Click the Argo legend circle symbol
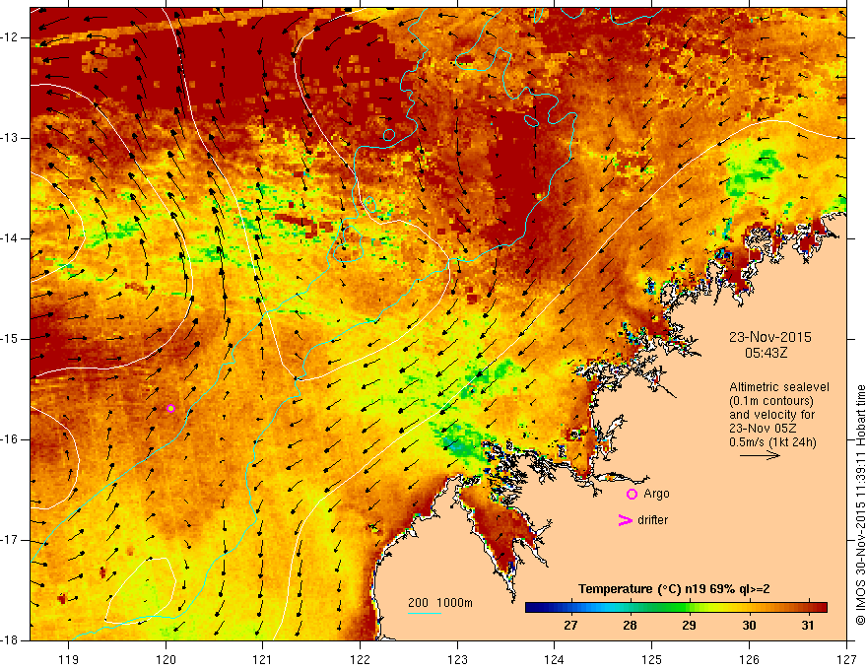This screenshot has width=867, height=670. click(632, 495)
